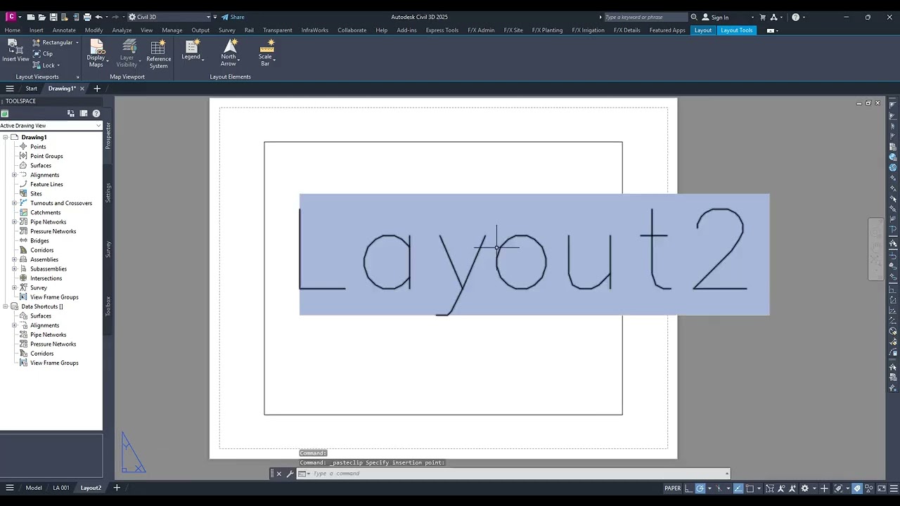Create a new drawing with New icon
The image size is (900, 506).
[30, 17]
